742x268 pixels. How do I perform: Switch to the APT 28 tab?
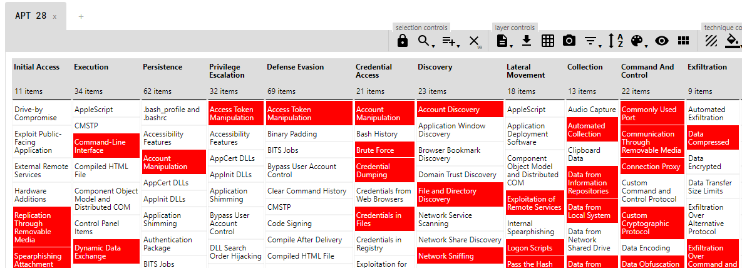pyautogui.click(x=31, y=16)
